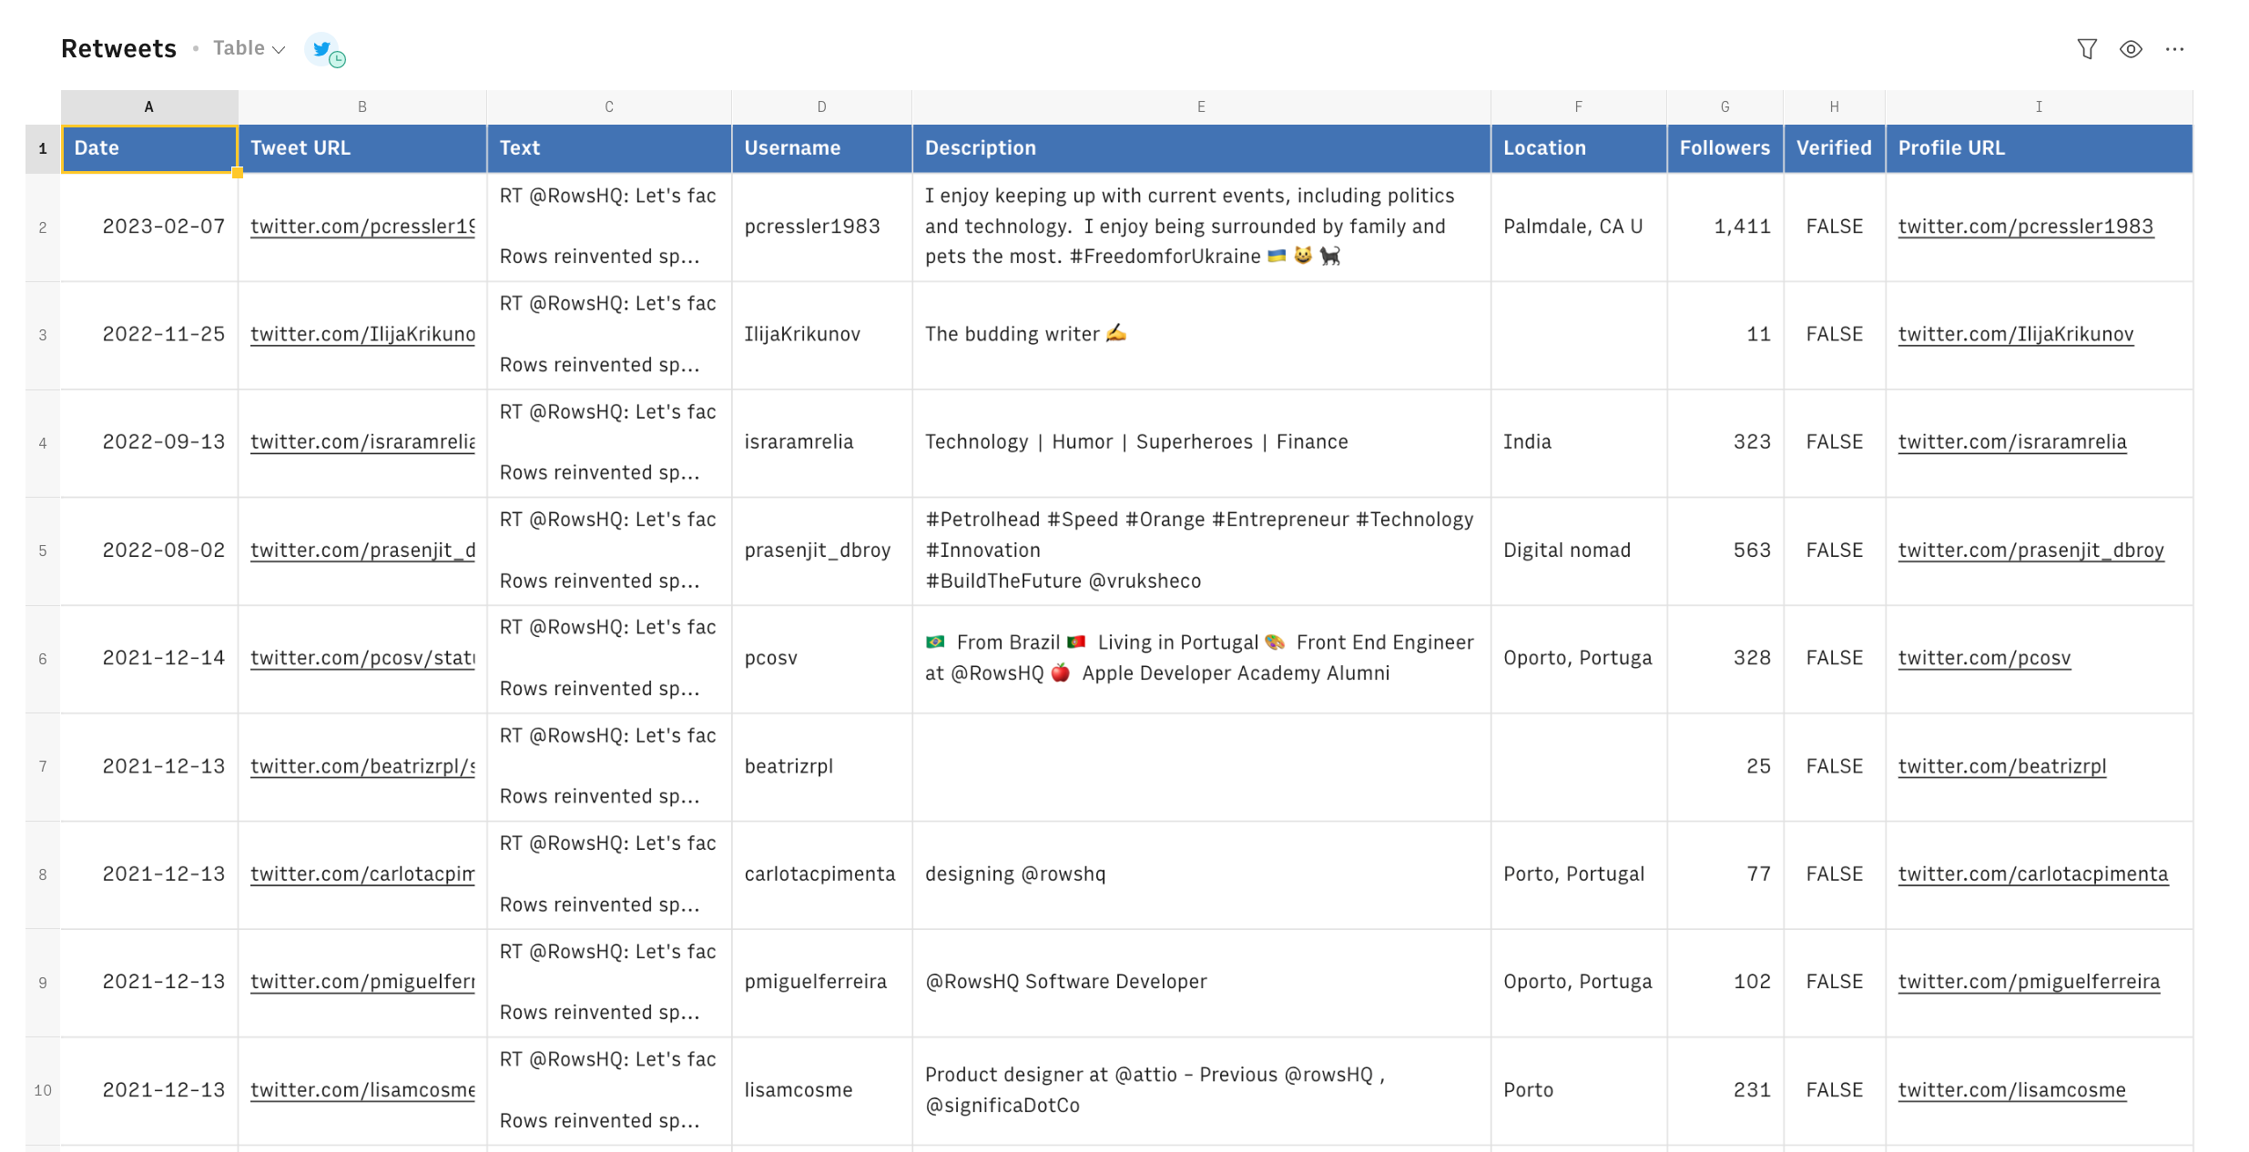Click the Twitter scheduled-data source icon

pos(323,50)
